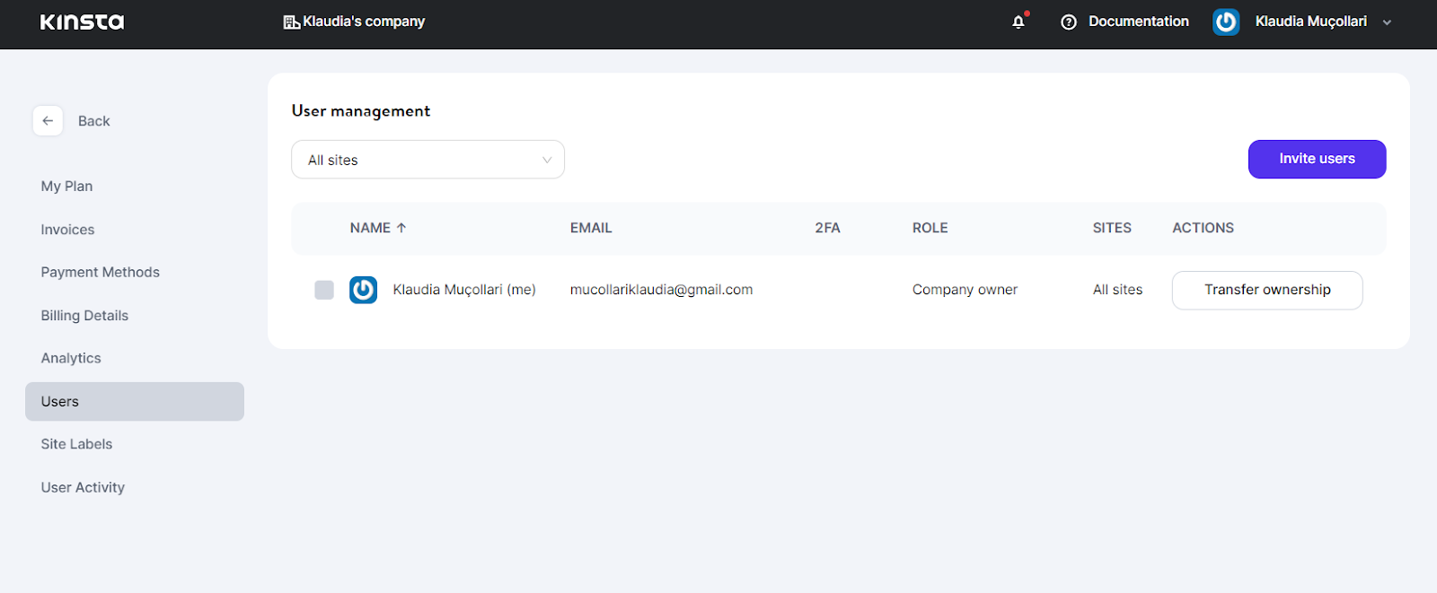
Task: Click the 2FA column header
Action: pyautogui.click(x=827, y=228)
